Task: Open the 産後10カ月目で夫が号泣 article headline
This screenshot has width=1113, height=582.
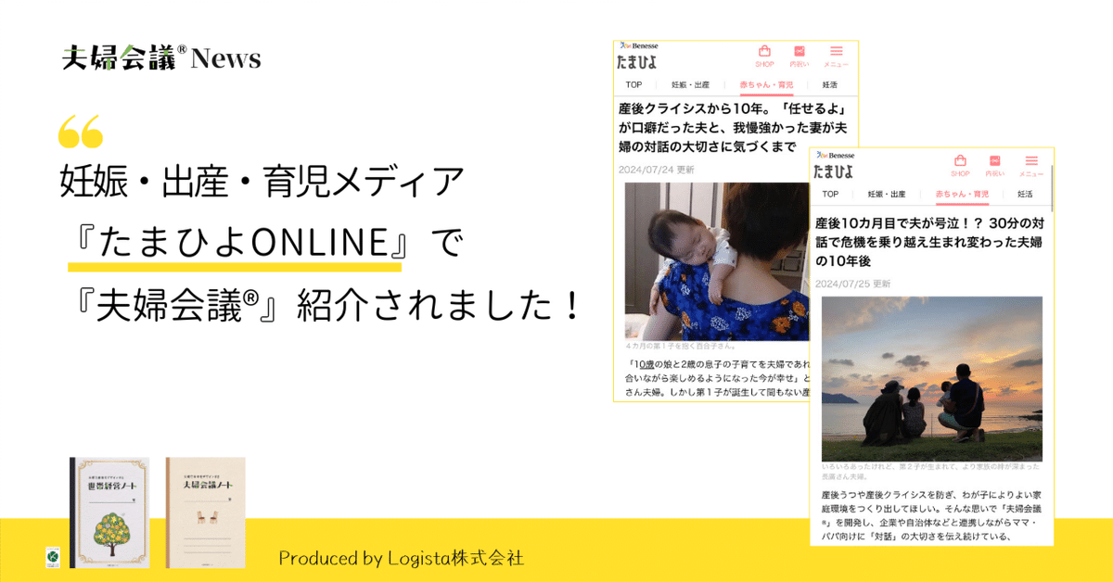Action: coord(929,243)
